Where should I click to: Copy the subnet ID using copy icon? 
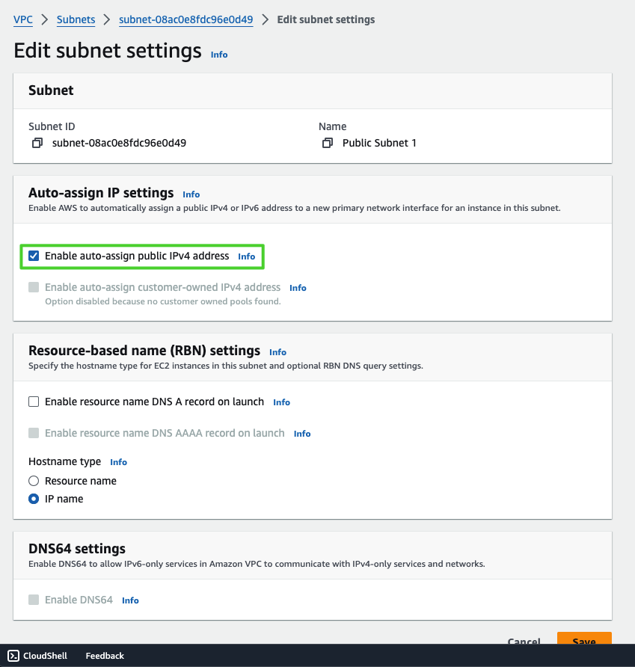click(37, 143)
